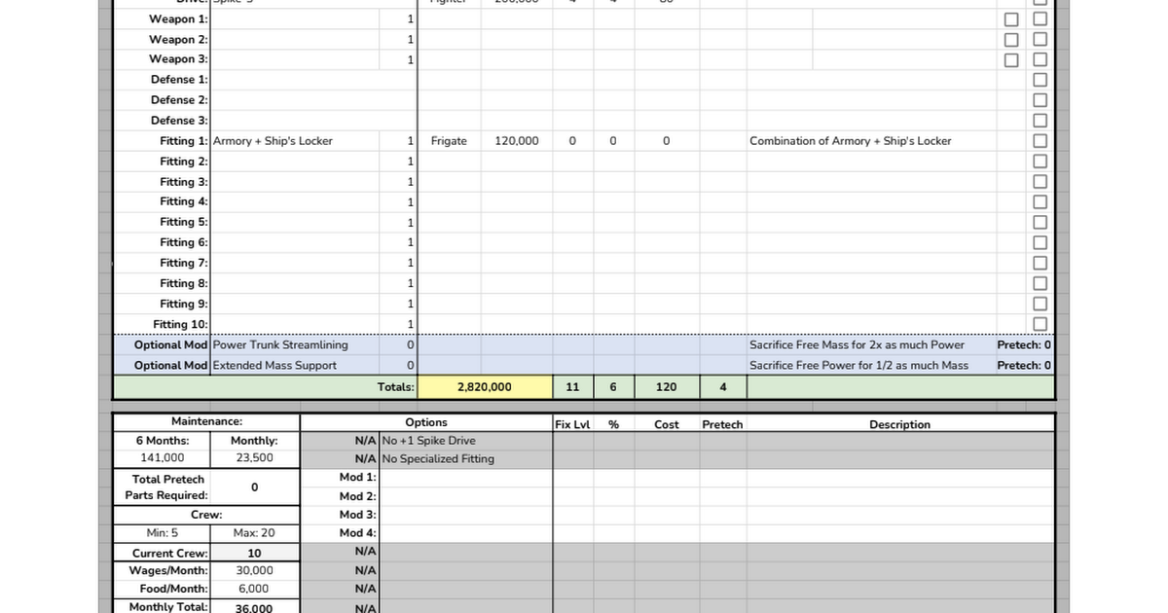The width and height of the screenshot is (1168, 613).
Task: Select the No +1 Spike Drive option
Action: [465, 441]
